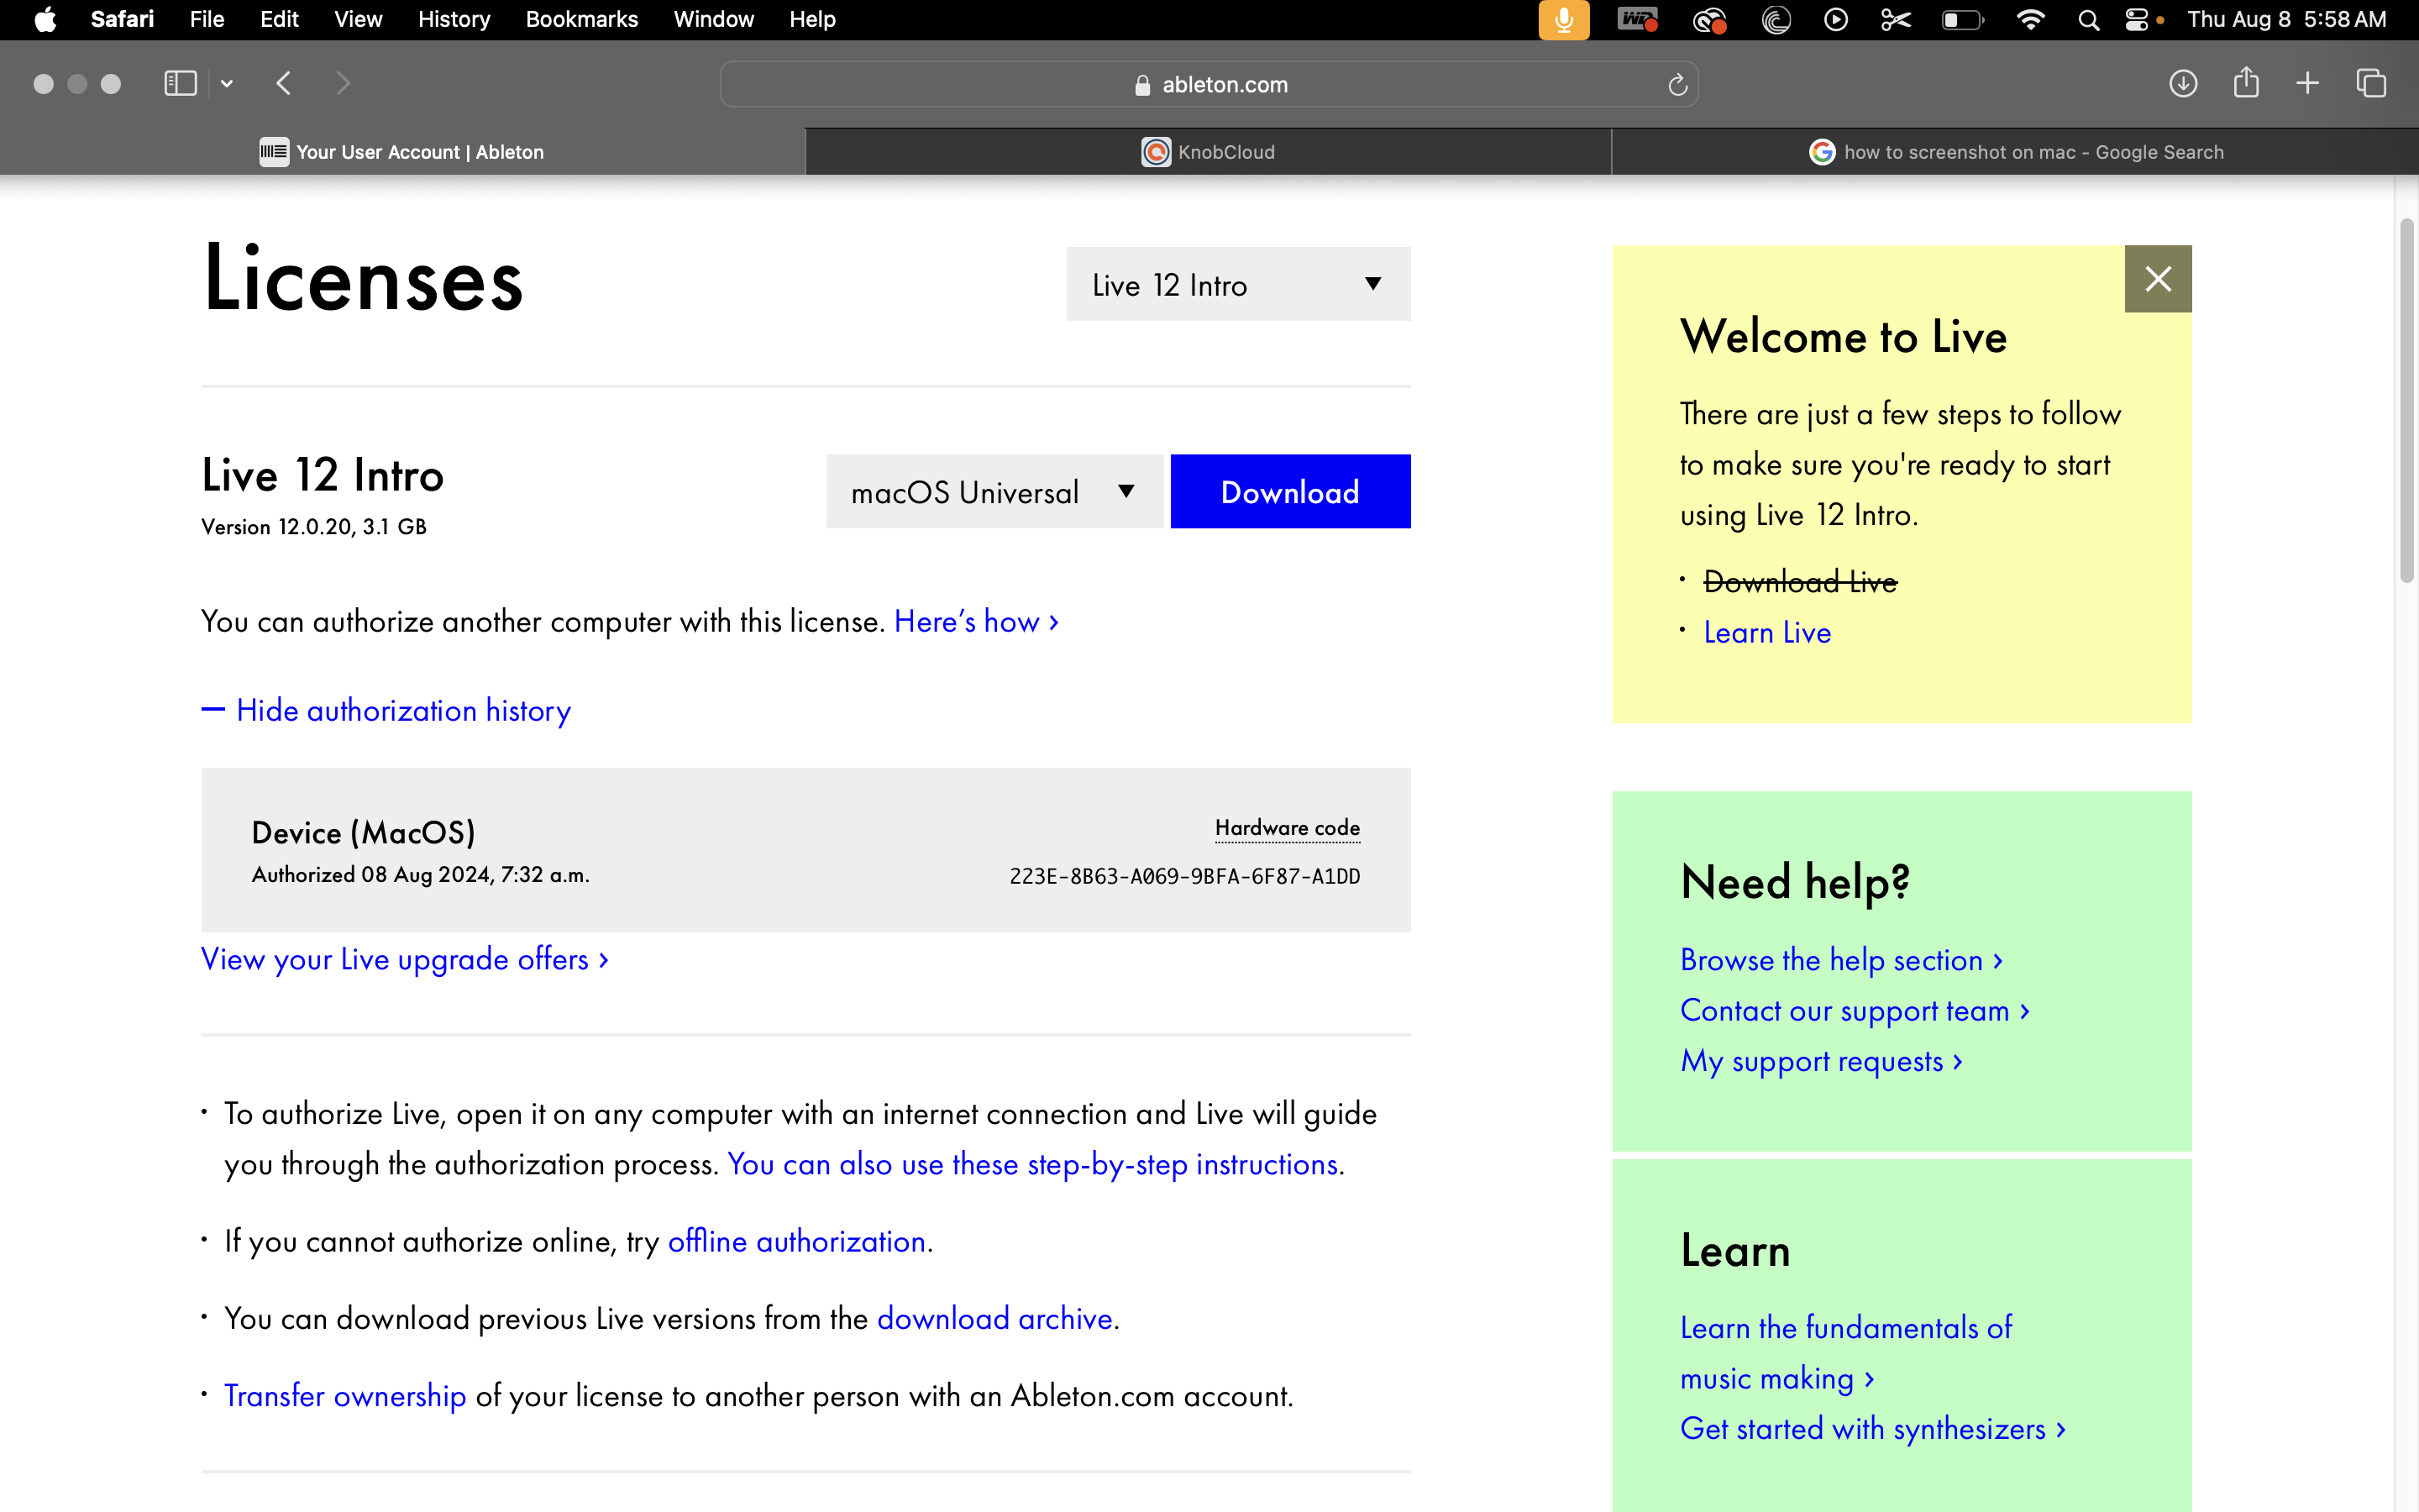Viewport: 2419px width, 1512px height.
Task: Click the Transfer ownership link
Action: (x=345, y=1395)
